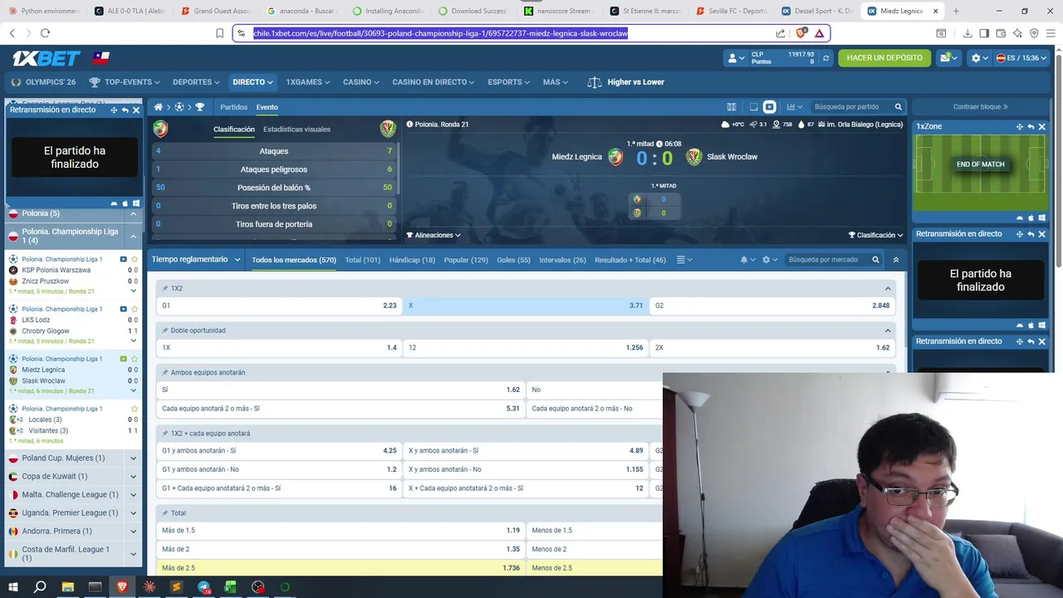
Task: Switch to the single-window view icon
Action: (x=753, y=107)
